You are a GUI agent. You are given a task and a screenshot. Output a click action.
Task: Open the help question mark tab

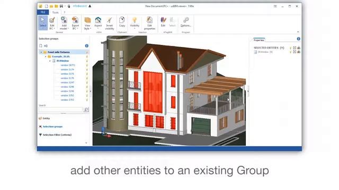[64, 13]
